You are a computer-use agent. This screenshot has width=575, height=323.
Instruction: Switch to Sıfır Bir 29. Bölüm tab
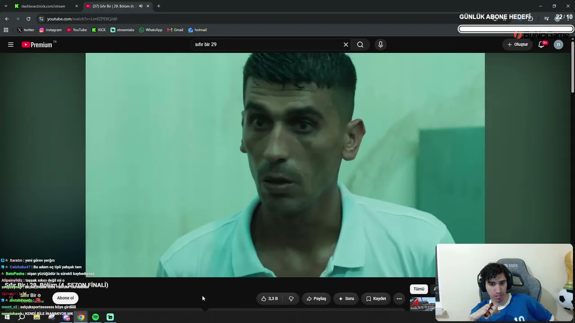click(118, 6)
